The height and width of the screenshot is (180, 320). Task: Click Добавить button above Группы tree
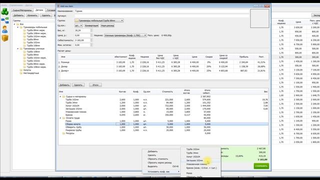(x=18, y=15)
